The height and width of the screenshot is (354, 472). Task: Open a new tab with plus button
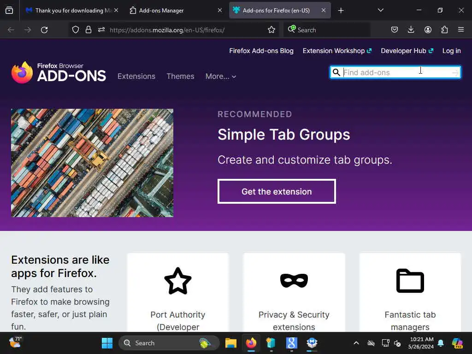(x=341, y=11)
